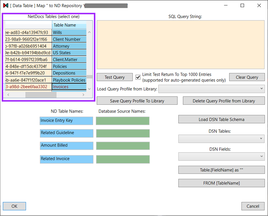Screen dimensions: 268x216
Task: Click database source field for Amount Billed
Action: 123,146
